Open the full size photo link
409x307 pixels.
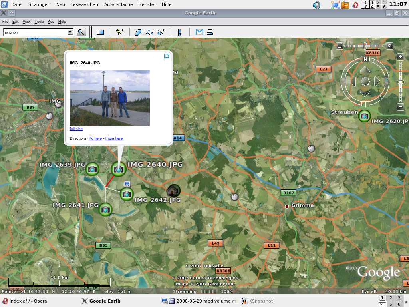click(76, 128)
